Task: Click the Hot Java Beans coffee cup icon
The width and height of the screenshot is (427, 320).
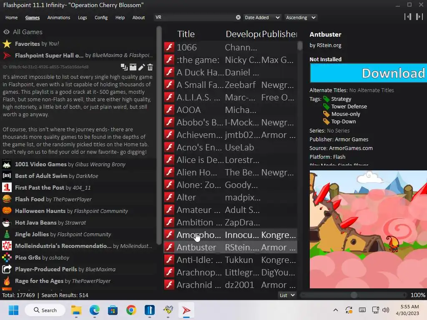Action: (7, 222)
